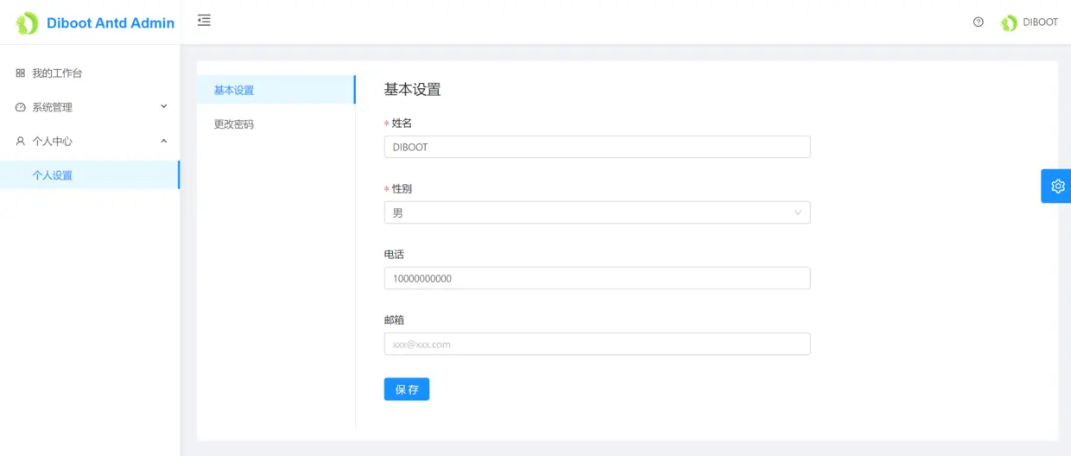Expand the 系统管理 menu chevron
This screenshot has width=1071, height=456.
click(x=164, y=107)
